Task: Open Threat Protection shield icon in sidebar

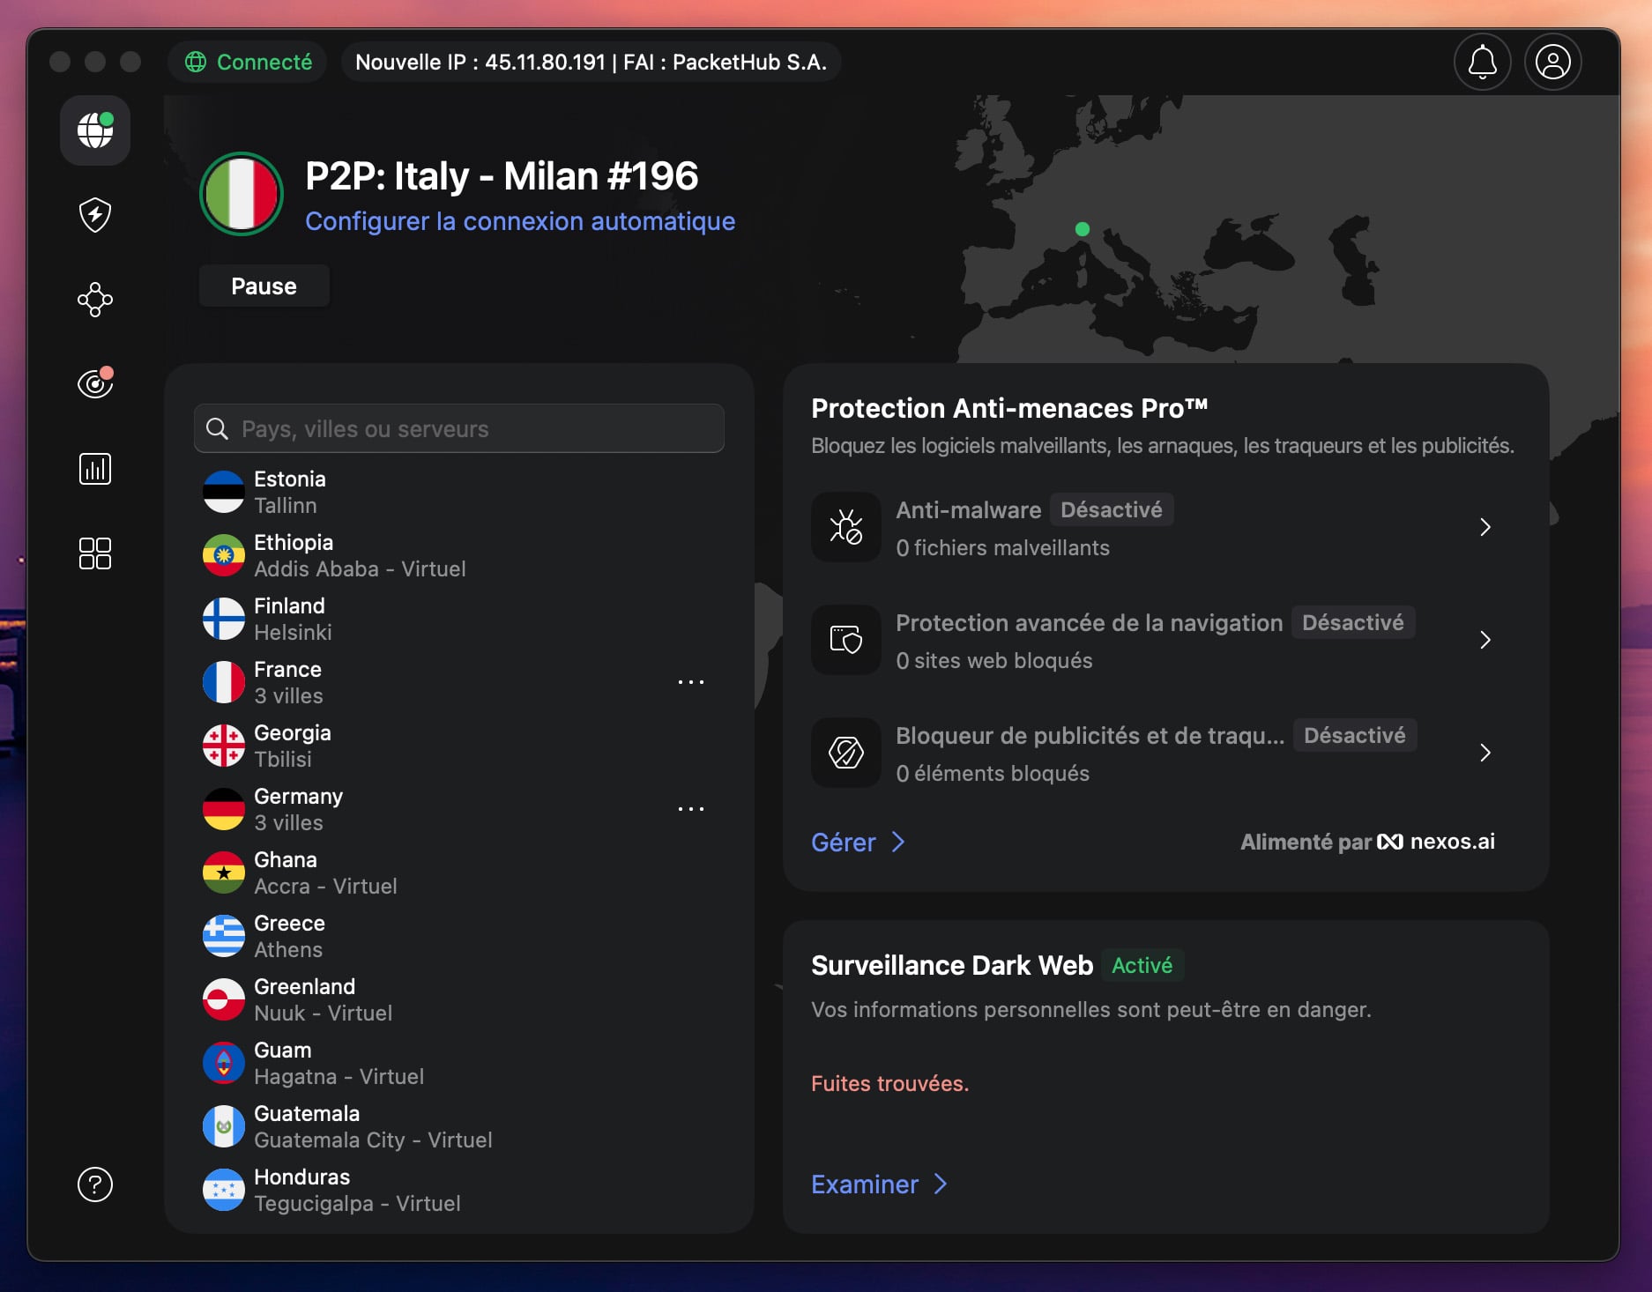Action: point(95,215)
